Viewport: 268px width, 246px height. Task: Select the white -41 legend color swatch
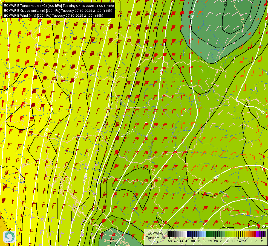(x=186, y=234)
